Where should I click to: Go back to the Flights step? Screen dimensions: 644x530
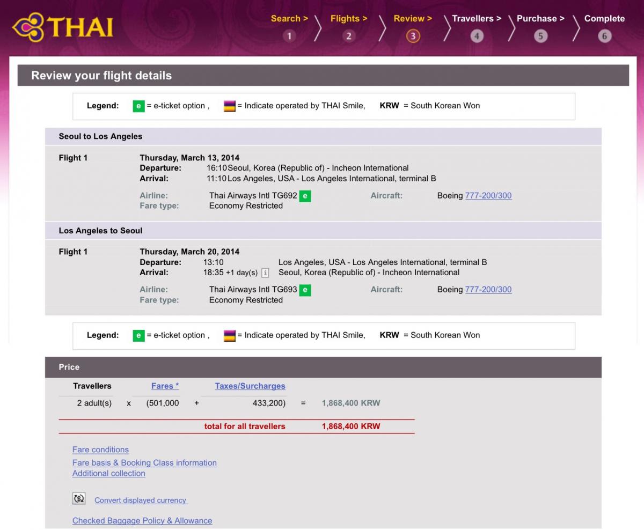349,19
